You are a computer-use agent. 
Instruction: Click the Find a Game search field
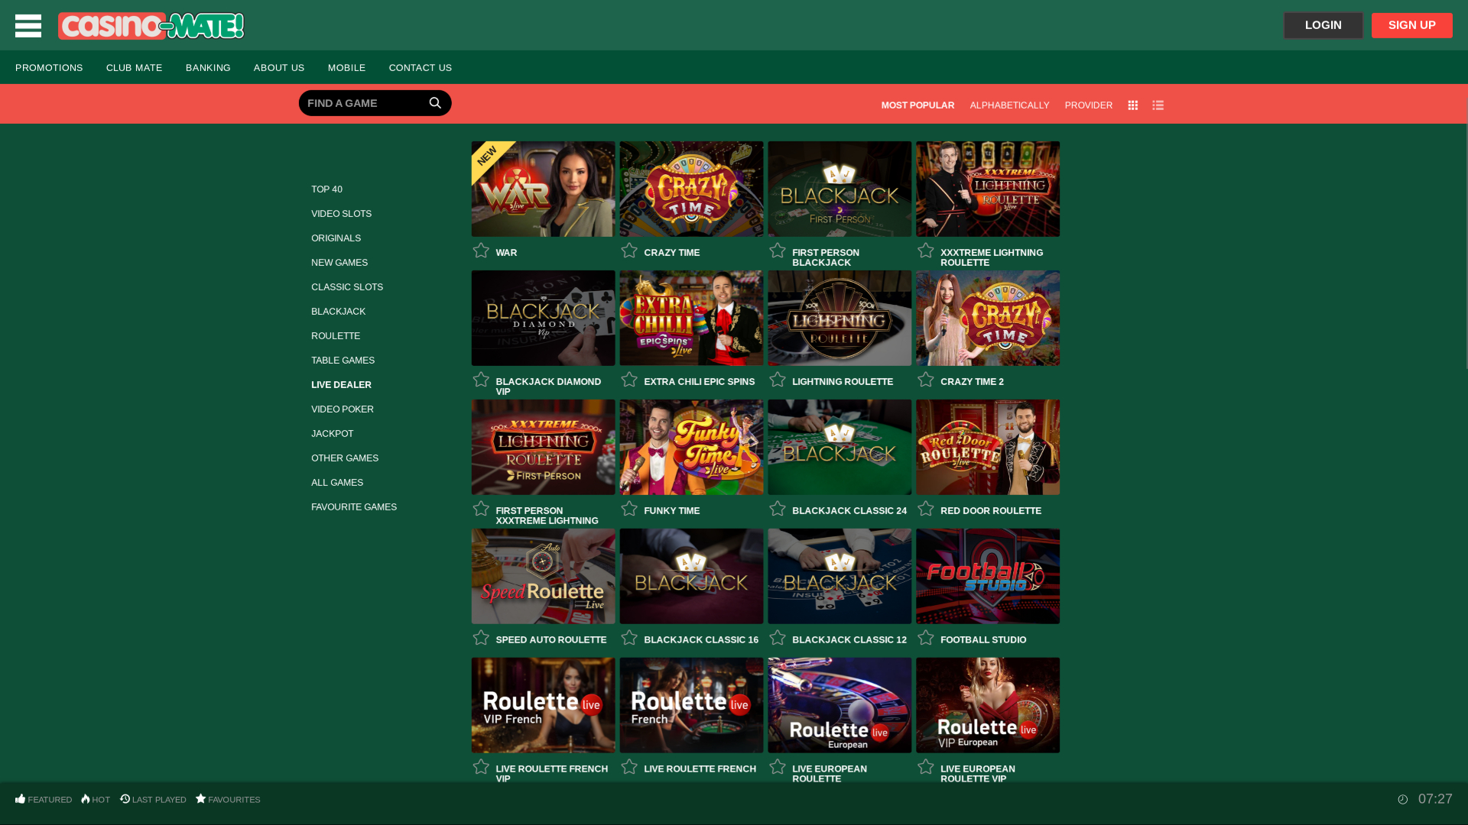[359, 102]
